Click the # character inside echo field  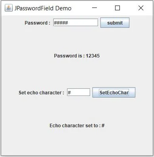point(69,92)
